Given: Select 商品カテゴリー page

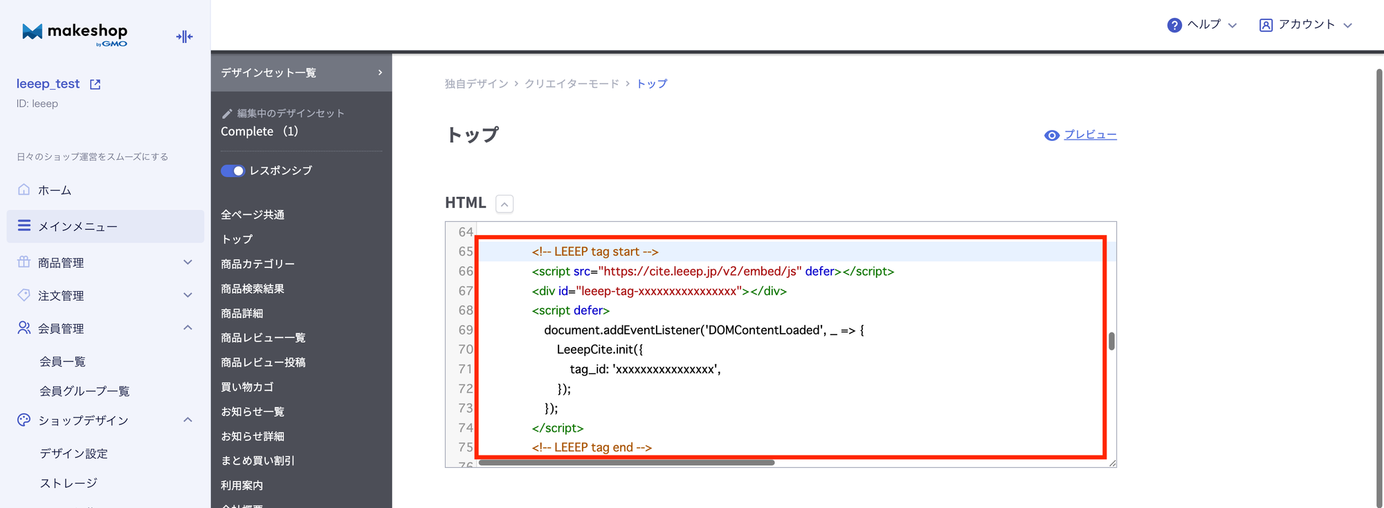Looking at the screenshot, I should 257,264.
